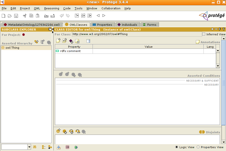Screen dimensions: 226x151
Task: Switch to the Forms tab
Action: pyautogui.click(x=150, y=25)
